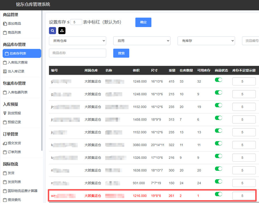This screenshot has height=203, width=259.
Task: Open 入库批次查询 clipboard icon entry
Action: (5, 63)
